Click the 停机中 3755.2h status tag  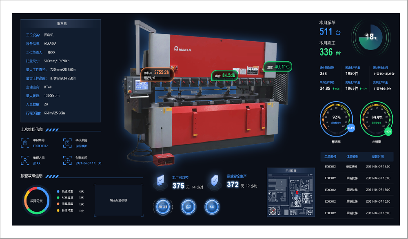click(157, 74)
